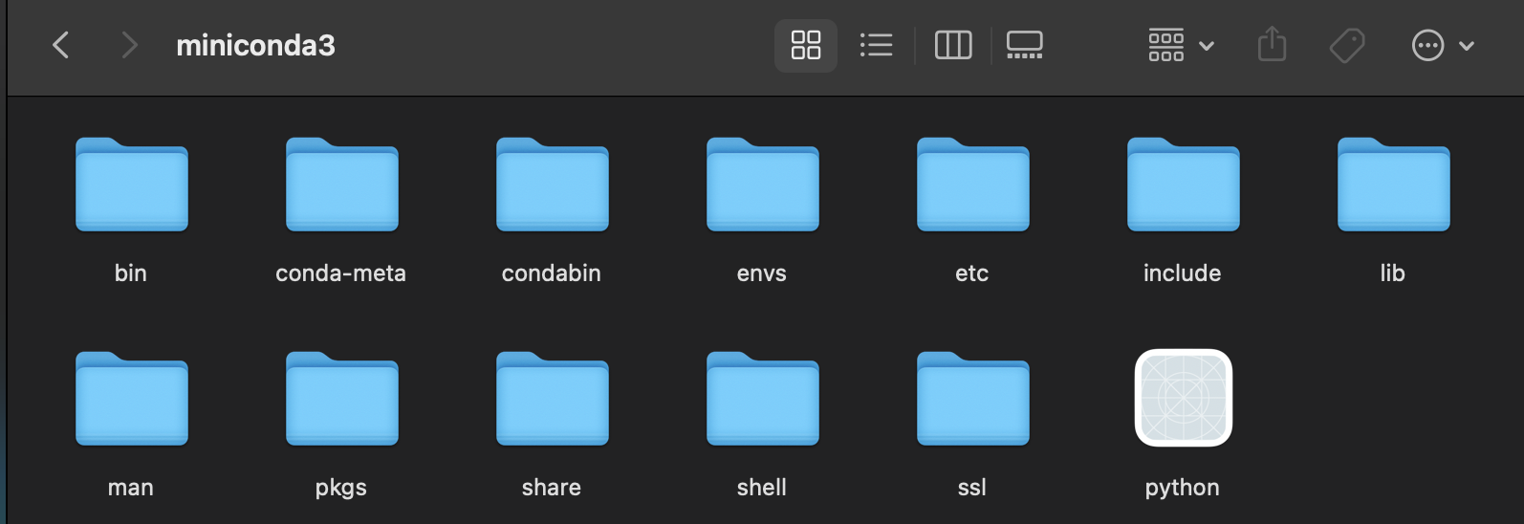Go forward with the right chevron
This screenshot has width=1524, height=524.
coord(129,45)
